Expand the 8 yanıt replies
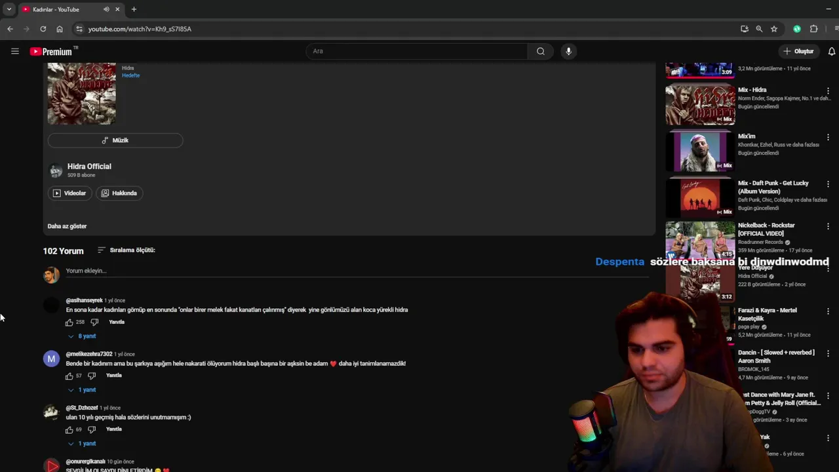 (x=82, y=336)
